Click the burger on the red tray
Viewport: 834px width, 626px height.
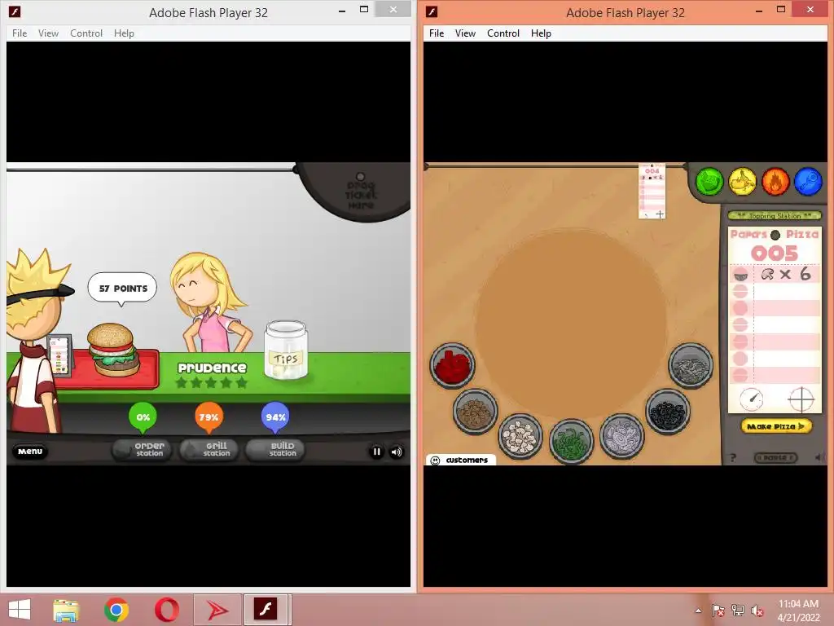pyautogui.click(x=112, y=350)
